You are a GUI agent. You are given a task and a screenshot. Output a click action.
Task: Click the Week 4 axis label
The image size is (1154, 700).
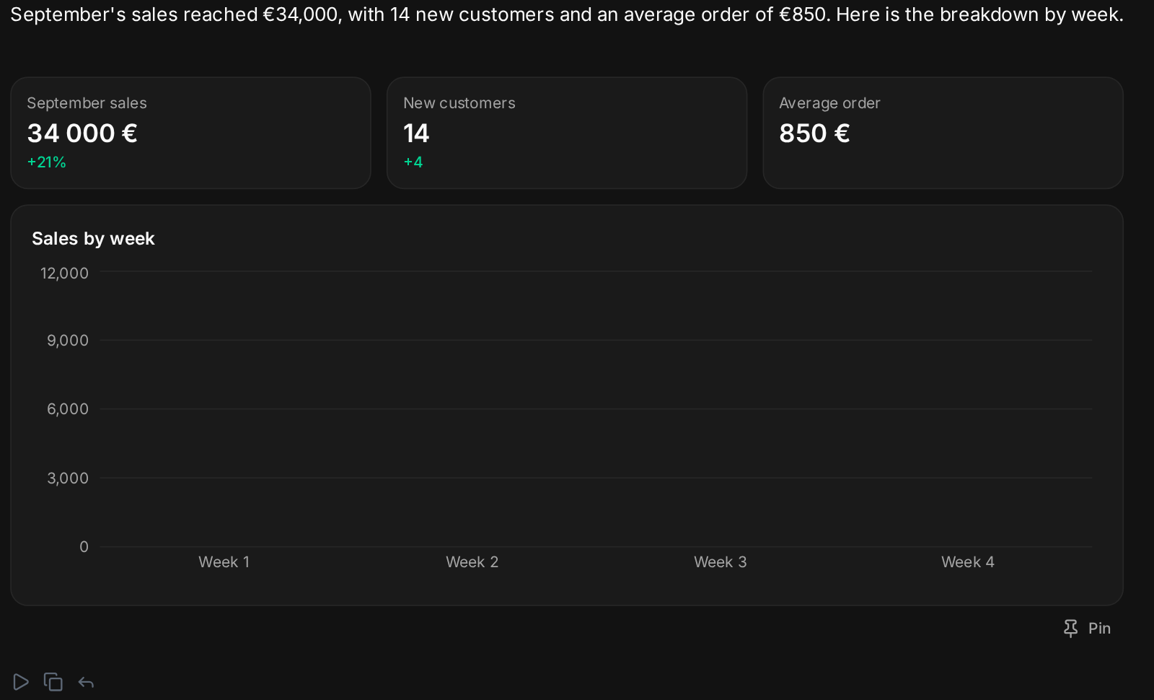968,562
